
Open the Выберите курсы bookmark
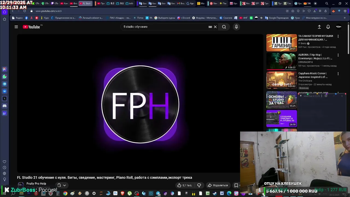[x=165, y=18]
